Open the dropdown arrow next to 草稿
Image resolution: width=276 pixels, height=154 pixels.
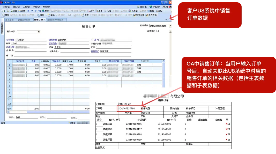pos(56,15)
